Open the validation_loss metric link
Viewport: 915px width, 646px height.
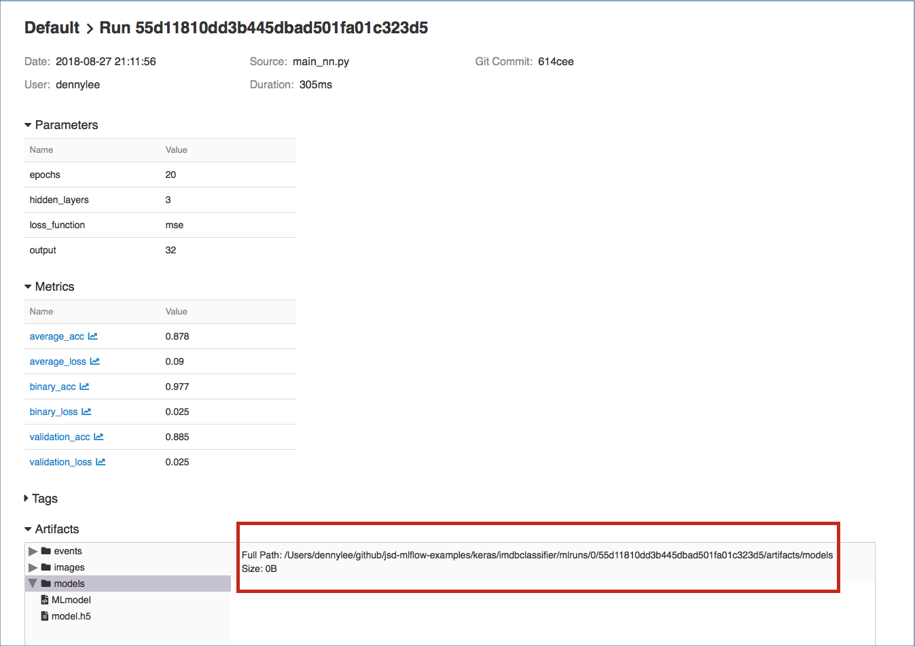(x=61, y=462)
